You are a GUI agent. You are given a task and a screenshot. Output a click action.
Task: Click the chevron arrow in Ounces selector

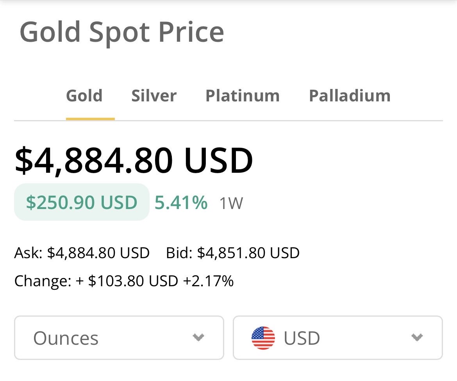coord(199,338)
